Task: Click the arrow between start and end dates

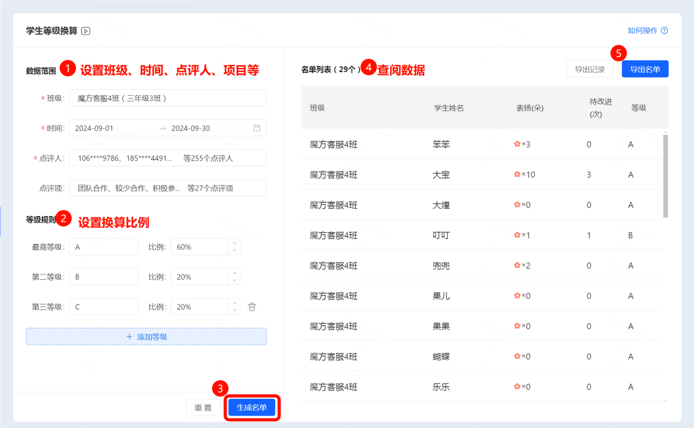Action: tap(162, 129)
